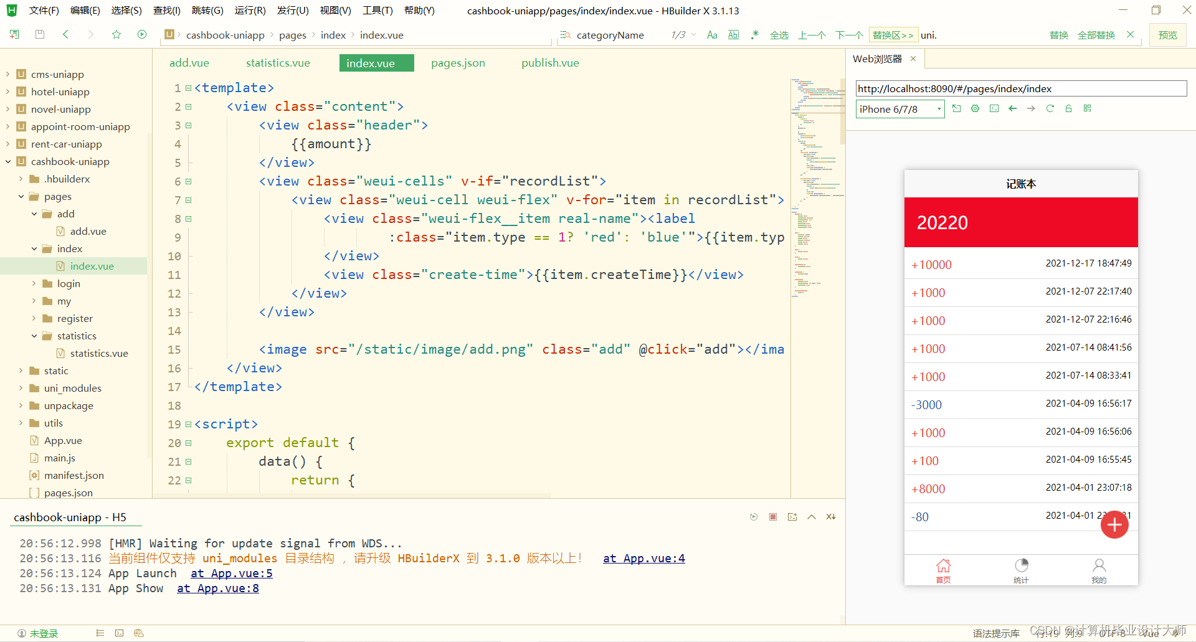Toggle case-sensitive search with Aa icon
This screenshot has height=642, width=1196.
(712, 35)
